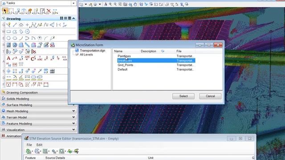Click the Pan View hand icon

[135, 4]
